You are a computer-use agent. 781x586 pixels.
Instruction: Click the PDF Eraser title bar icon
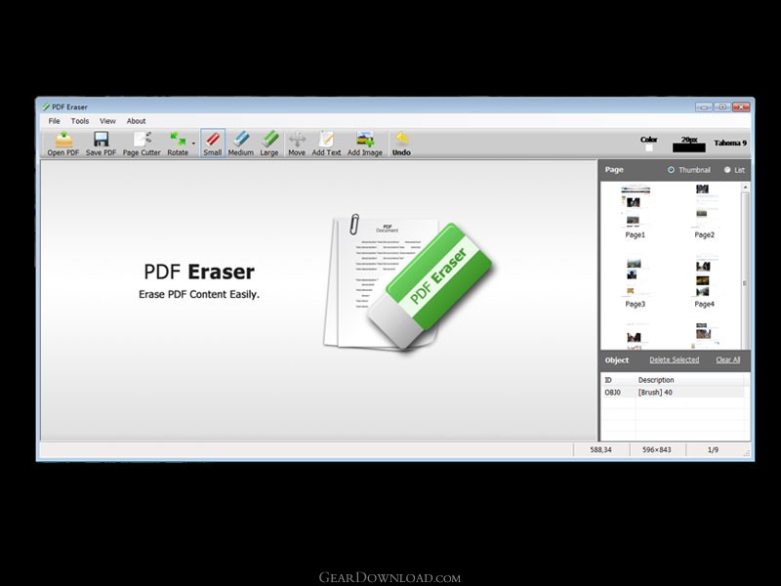[46, 106]
